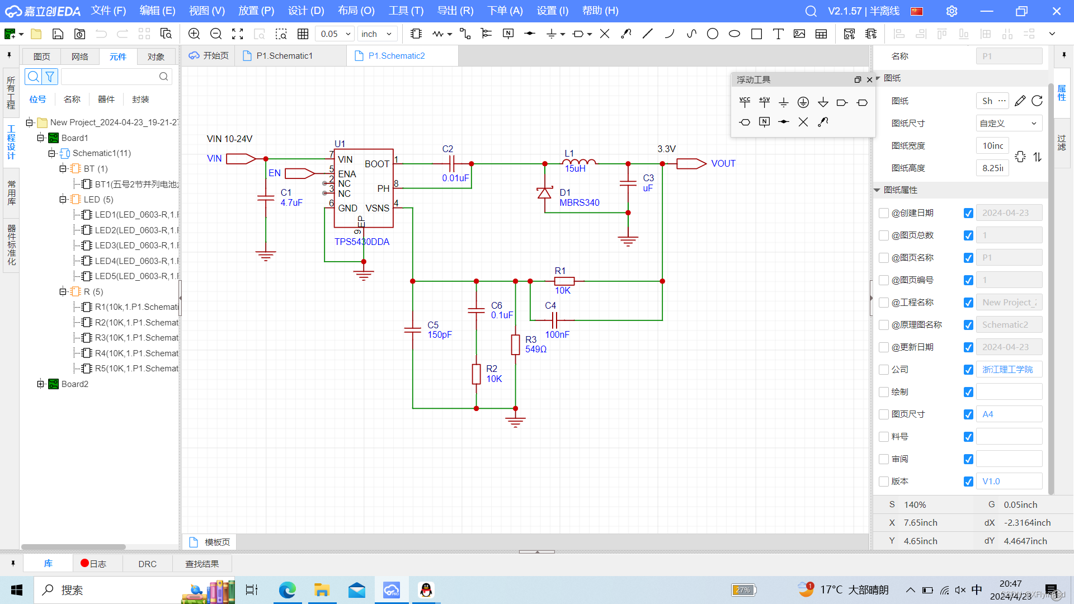Open the 放置 (P) menu
This screenshot has width=1074, height=604.
click(x=256, y=11)
